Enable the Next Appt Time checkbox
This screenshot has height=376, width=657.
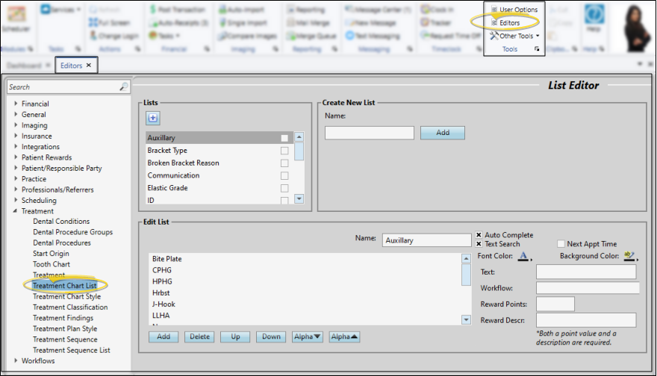click(x=561, y=244)
